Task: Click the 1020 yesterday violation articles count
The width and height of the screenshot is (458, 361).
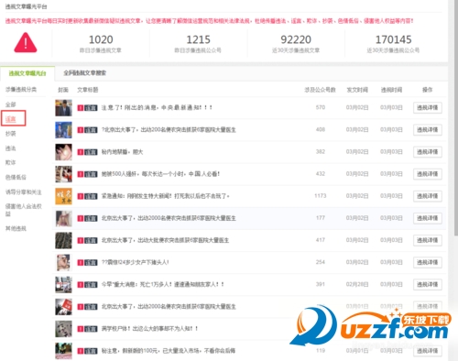Action: (101, 39)
